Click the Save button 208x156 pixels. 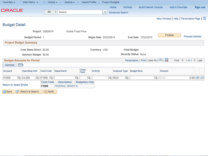(8, 92)
